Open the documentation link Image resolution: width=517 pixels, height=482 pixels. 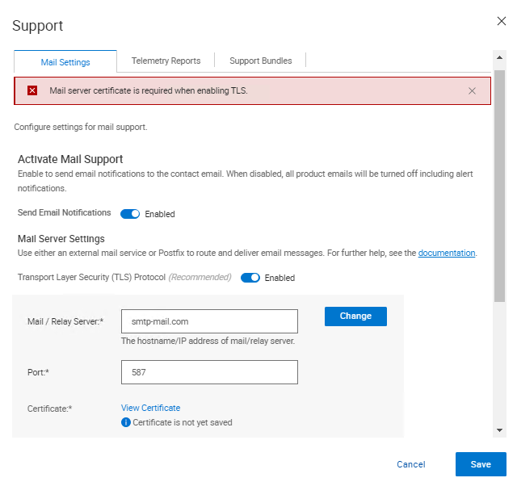[x=446, y=253]
